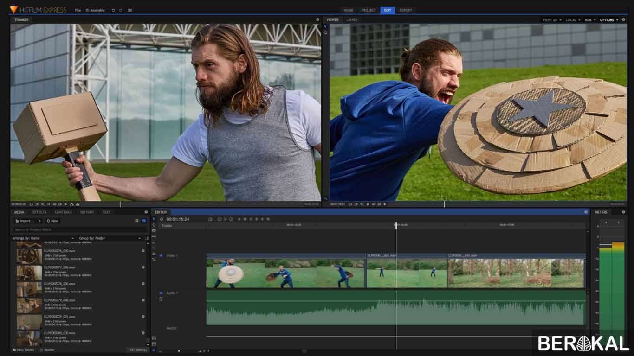The width and height of the screenshot is (634, 356).
Task: Click the New Folder button
Action: (x=23, y=350)
